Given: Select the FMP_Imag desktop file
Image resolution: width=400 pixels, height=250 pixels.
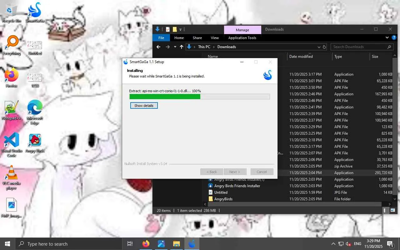Looking at the screenshot, I should point(12,208).
